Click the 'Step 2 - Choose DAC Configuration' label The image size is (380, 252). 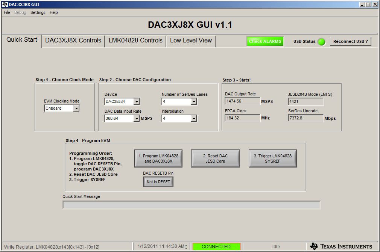[135, 80]
